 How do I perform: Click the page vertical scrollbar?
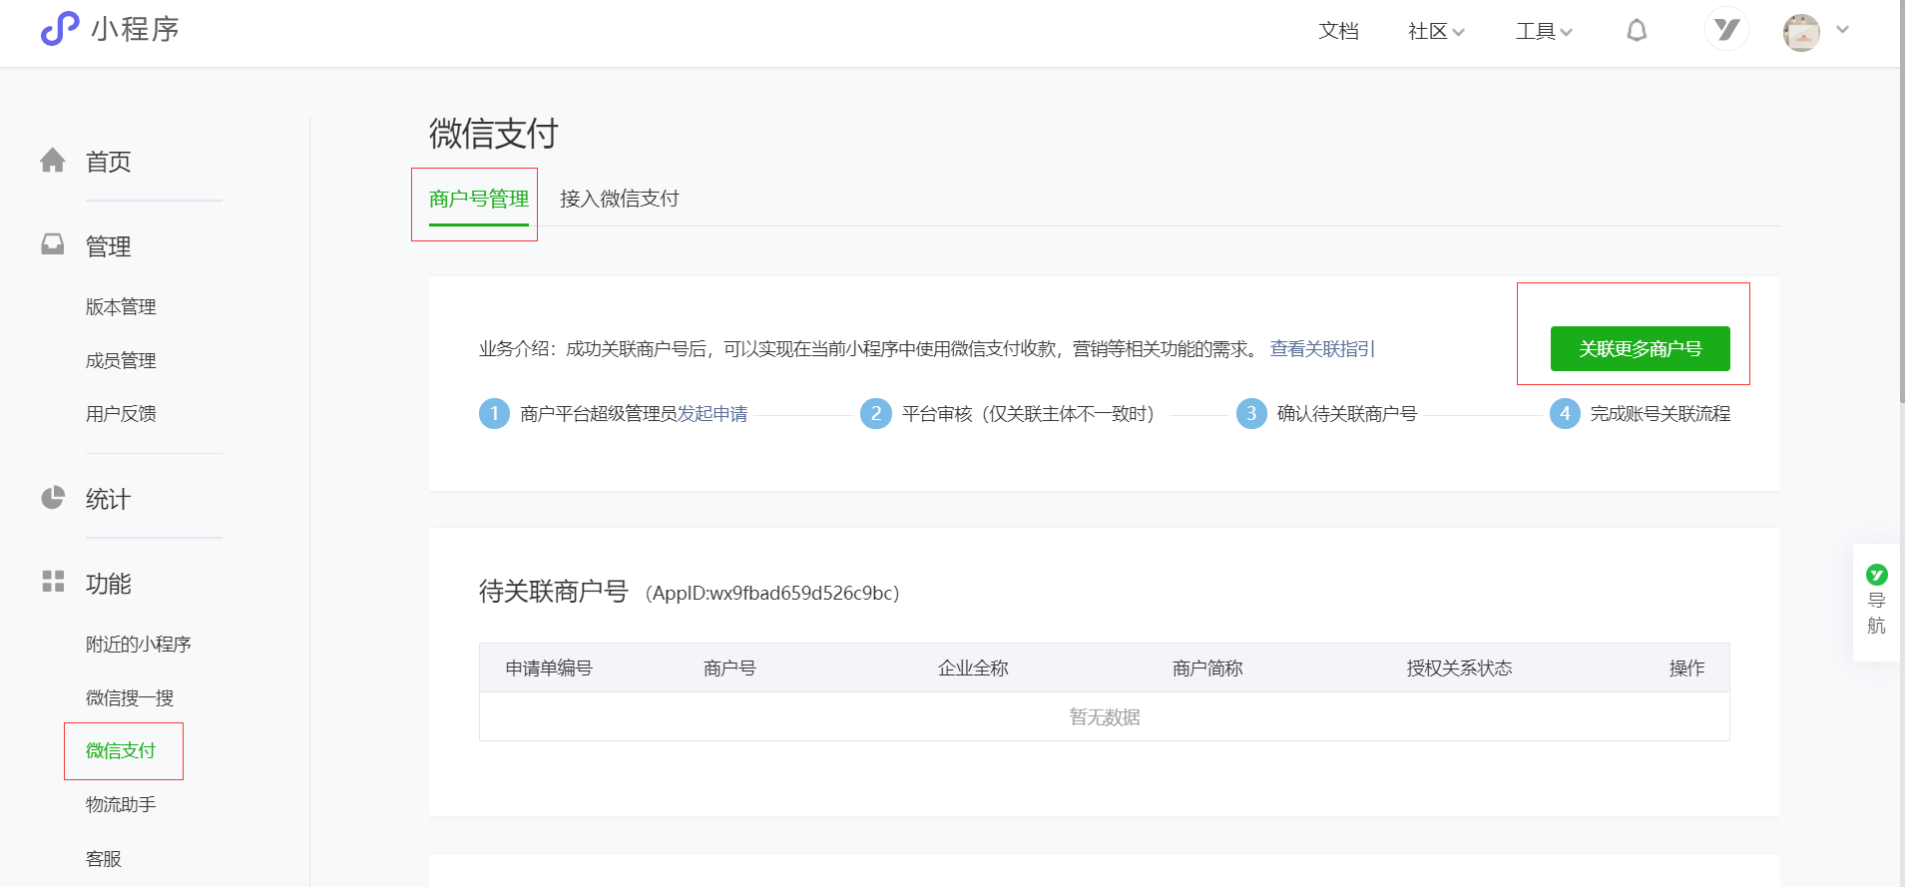[1901, 200]
